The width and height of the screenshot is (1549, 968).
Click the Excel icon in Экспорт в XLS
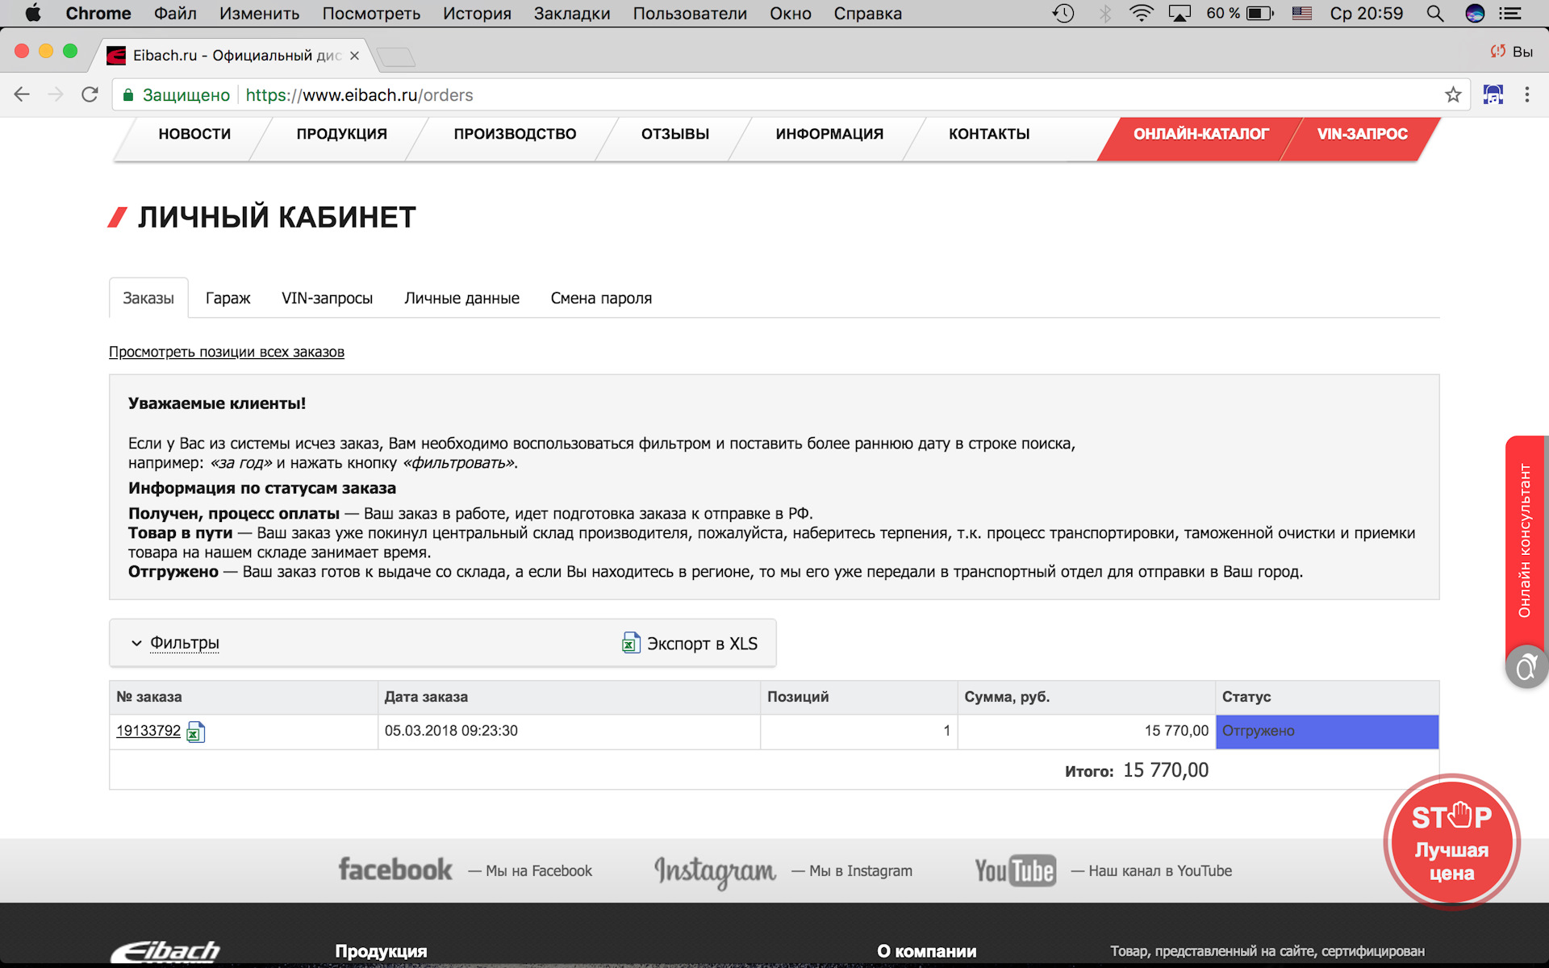click(631, 643)
